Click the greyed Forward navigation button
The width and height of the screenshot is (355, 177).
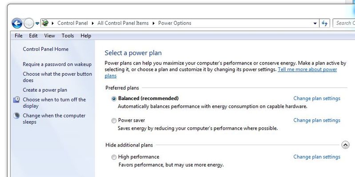tap(29, 23)
